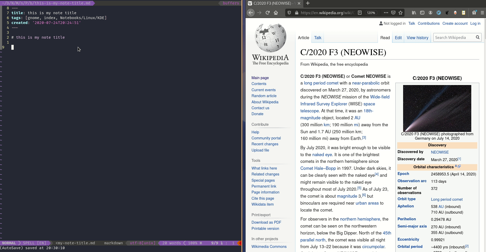Screen dimensions: 486x252
Task: Open the Donate link
Action: coord(257,114)
